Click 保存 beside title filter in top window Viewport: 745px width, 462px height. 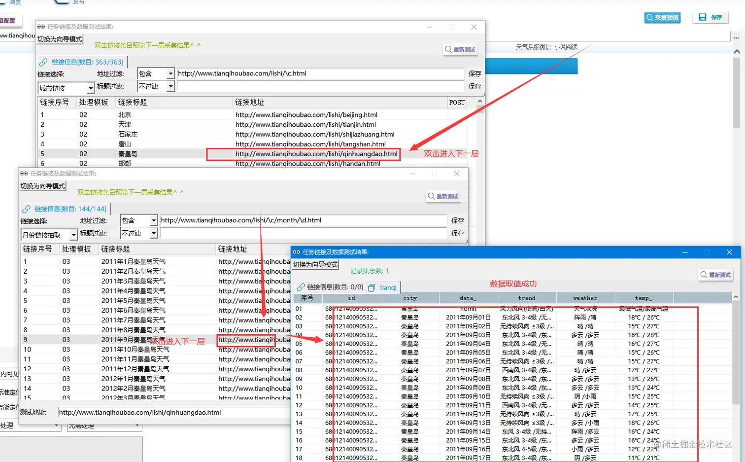[x=474, y=86]
